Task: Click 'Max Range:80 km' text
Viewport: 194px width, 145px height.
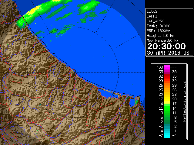Action: tap(162, 40)
